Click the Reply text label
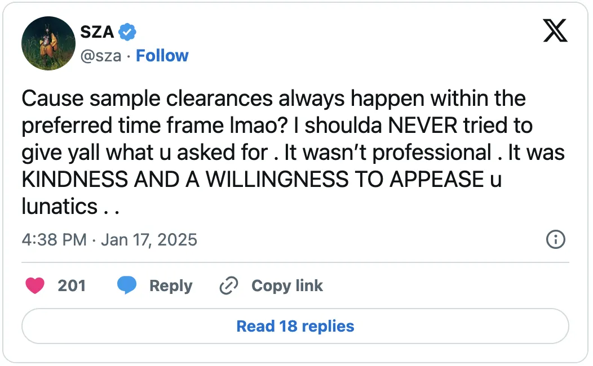Viewport: 593px width, 366px height. [170, 286]
